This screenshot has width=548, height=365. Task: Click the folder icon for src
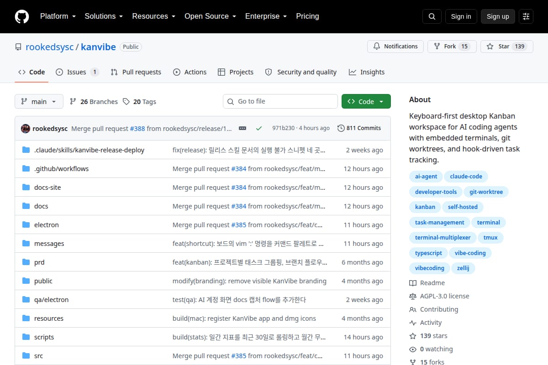(x=26, y=356)
